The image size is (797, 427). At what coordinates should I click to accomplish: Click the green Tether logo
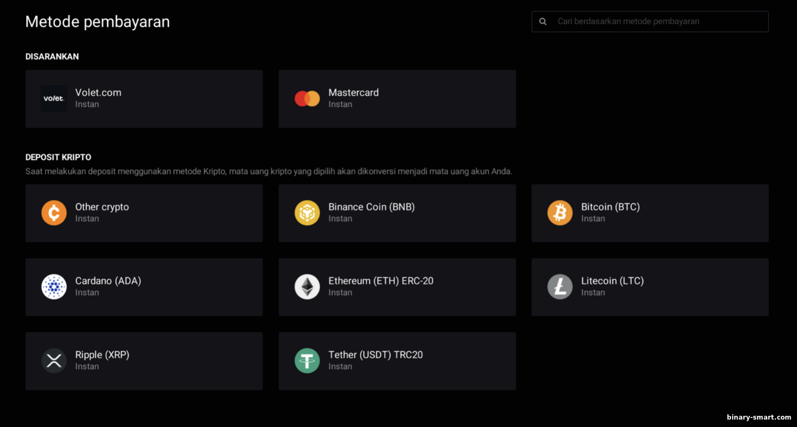coord(307,361)
